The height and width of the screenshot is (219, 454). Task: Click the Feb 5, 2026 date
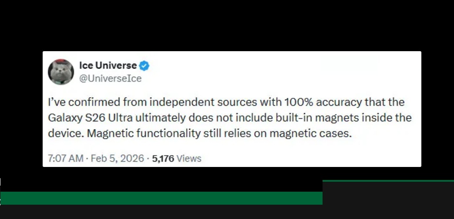pos(116,158)
